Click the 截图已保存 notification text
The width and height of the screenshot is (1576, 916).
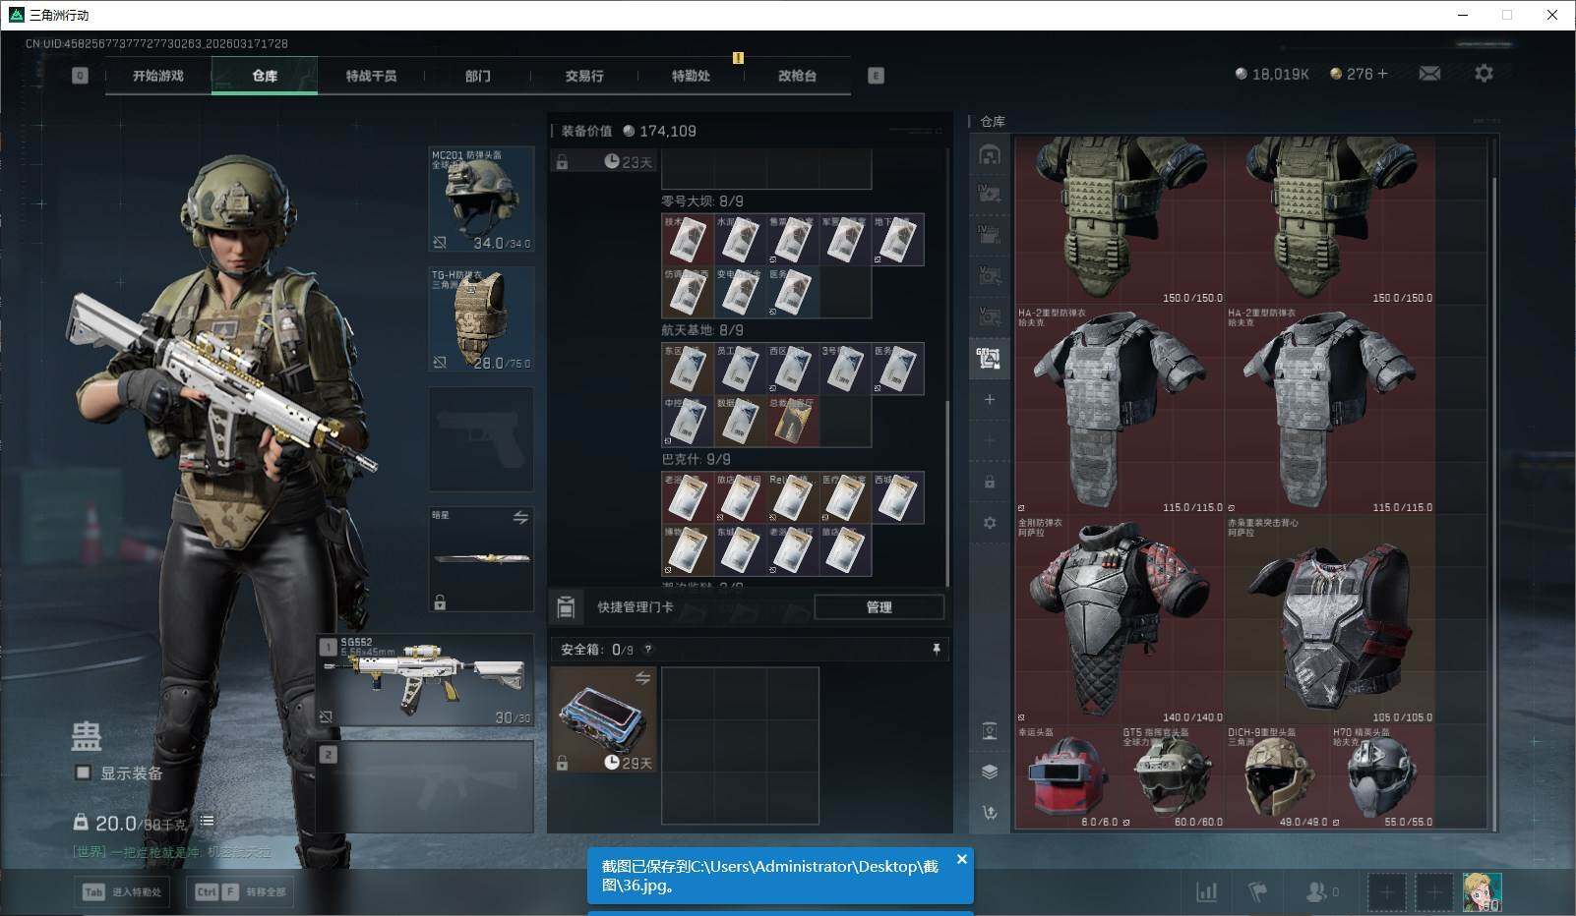coord(770,875)
